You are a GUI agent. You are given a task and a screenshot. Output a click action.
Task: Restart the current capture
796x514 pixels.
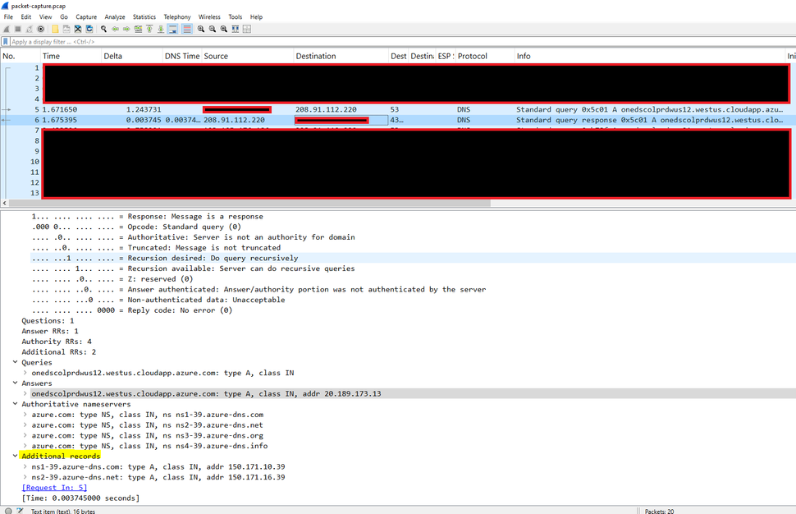tap(30, 29)
